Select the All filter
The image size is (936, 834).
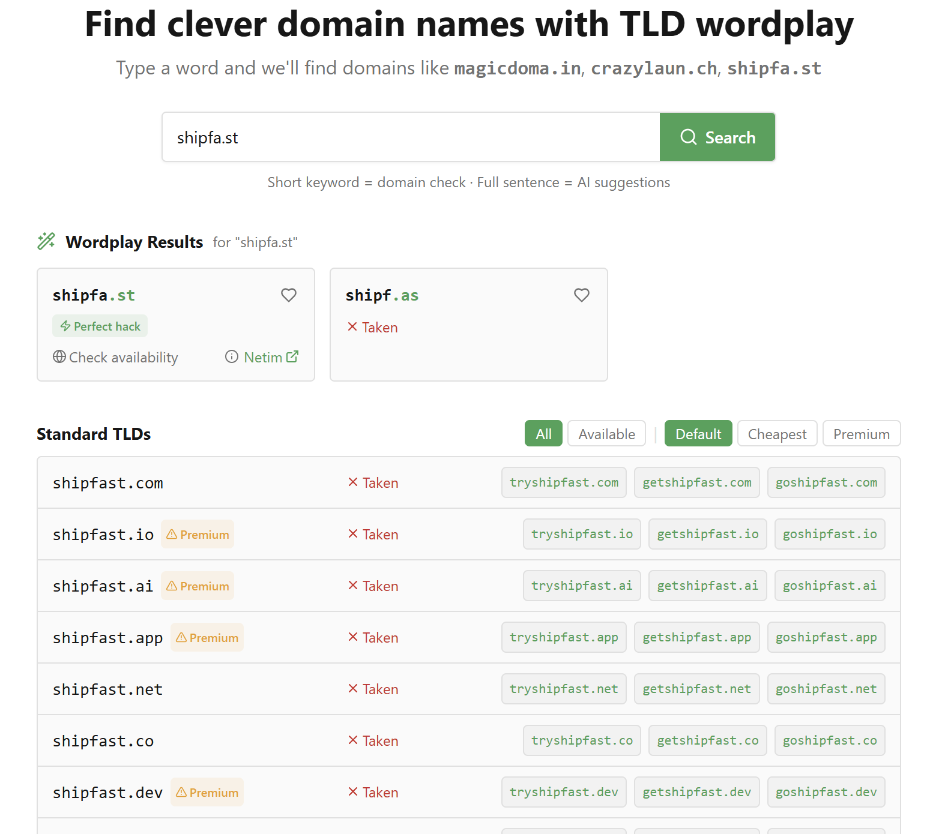point(543,434)
